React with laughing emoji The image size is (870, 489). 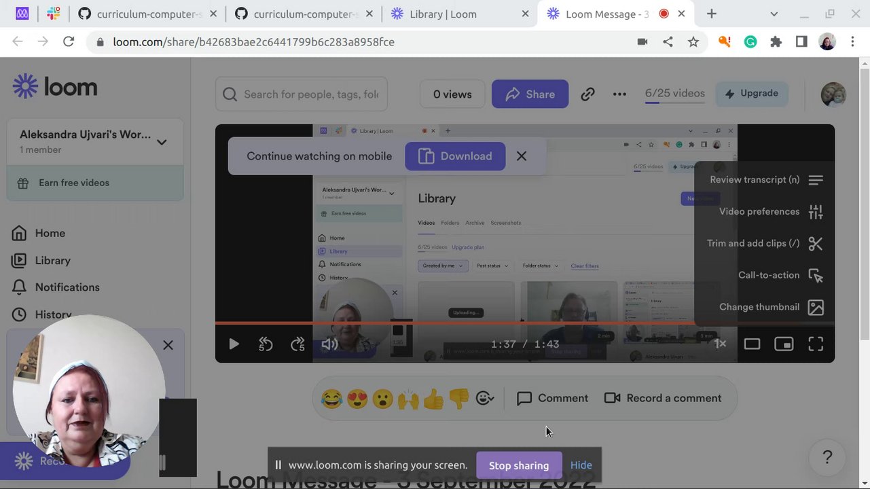click(331, 399)
